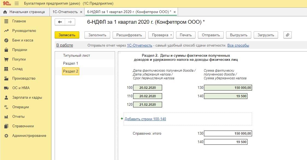This screenshot has height=160, width=307.
Task: Navigate forward with the right arrow
Action: pyautogui.click(x=70, y=22)
